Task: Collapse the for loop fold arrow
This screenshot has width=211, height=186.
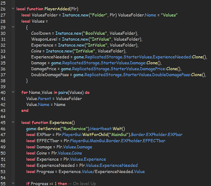Action: [x=13, y=92]
